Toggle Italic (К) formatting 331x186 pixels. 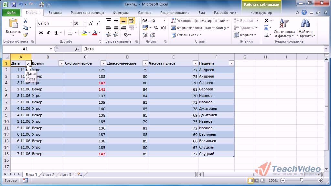point(48,33)
